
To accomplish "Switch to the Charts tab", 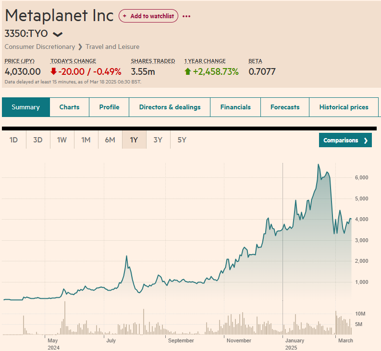I will 69,107.
